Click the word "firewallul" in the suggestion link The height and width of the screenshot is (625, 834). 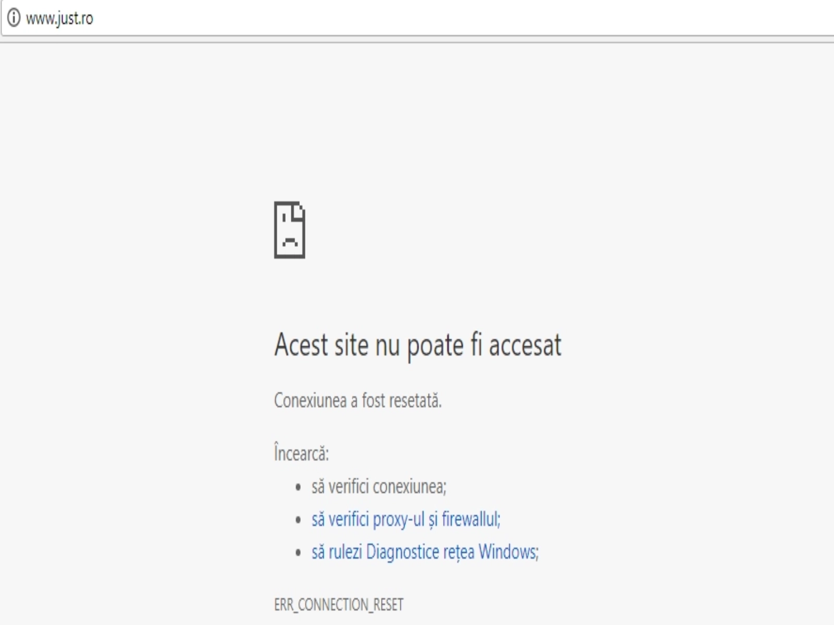point(471,519)
